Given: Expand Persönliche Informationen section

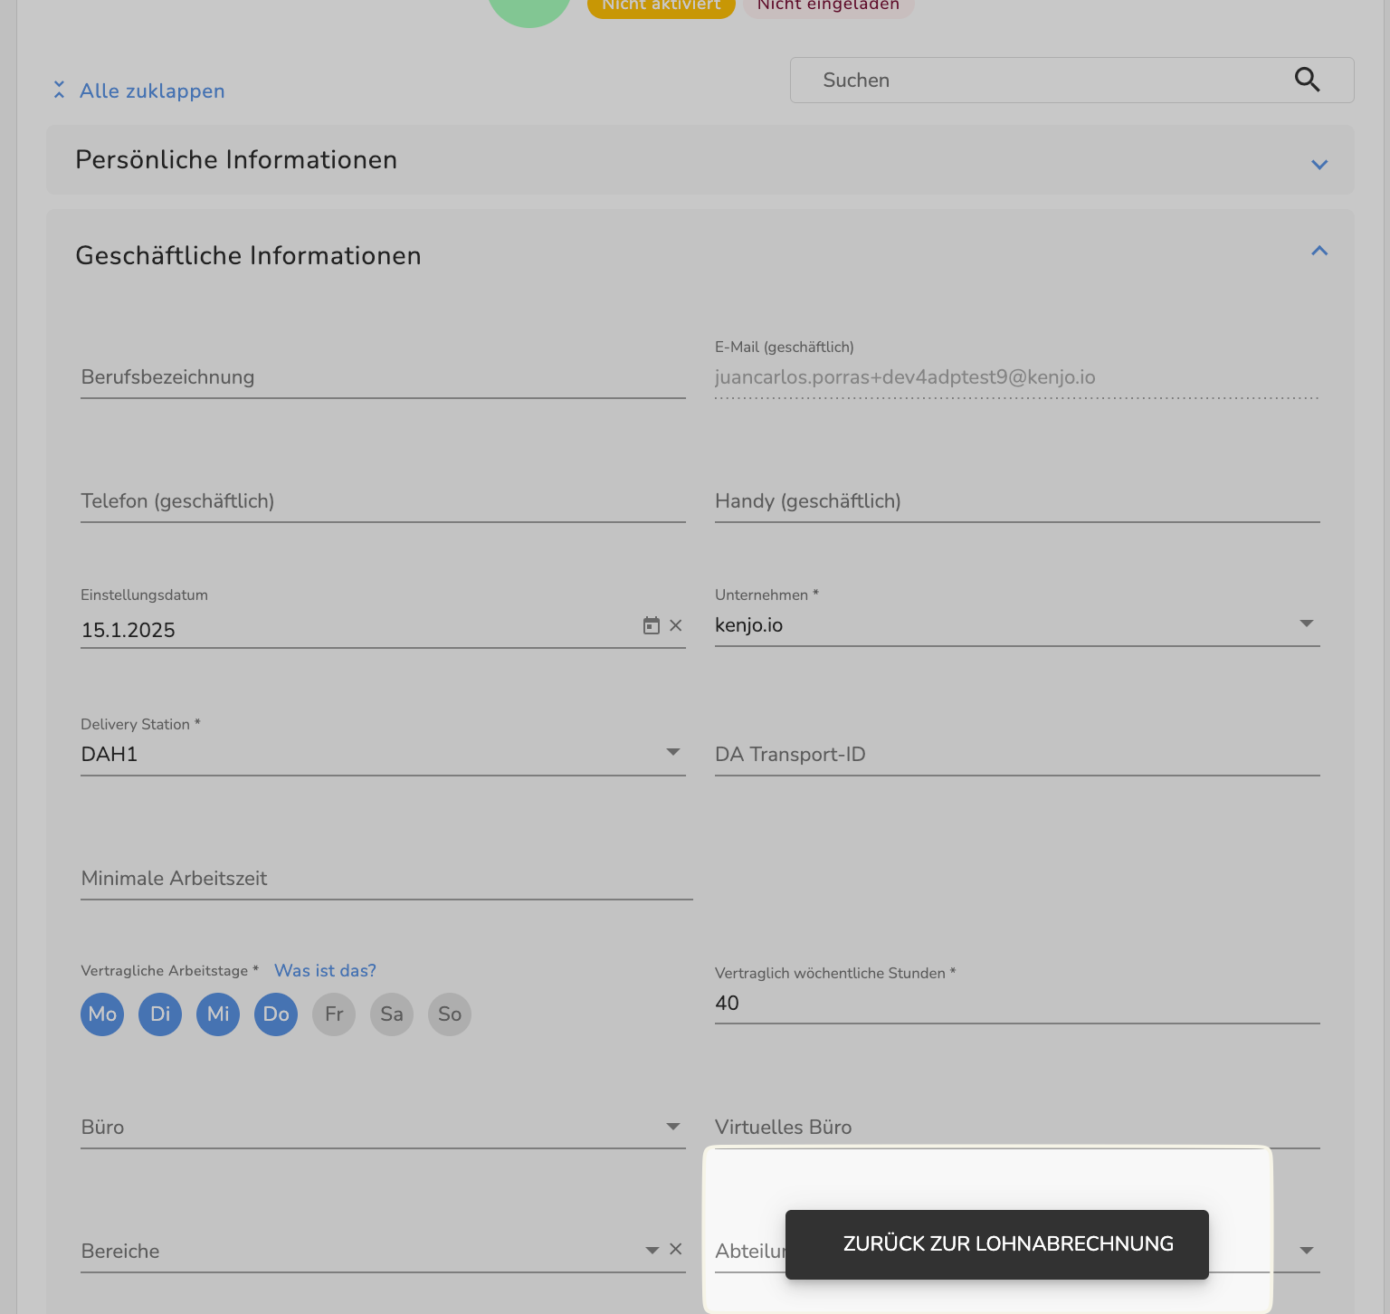Looking at the screenshot, I should click(1319, 165).
